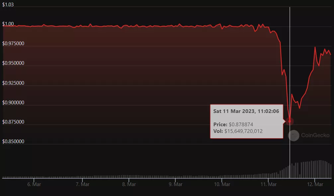Select the 6. Mar date label
The width and height of the screenshot is (334, 196).
click(x=35, y=184)
